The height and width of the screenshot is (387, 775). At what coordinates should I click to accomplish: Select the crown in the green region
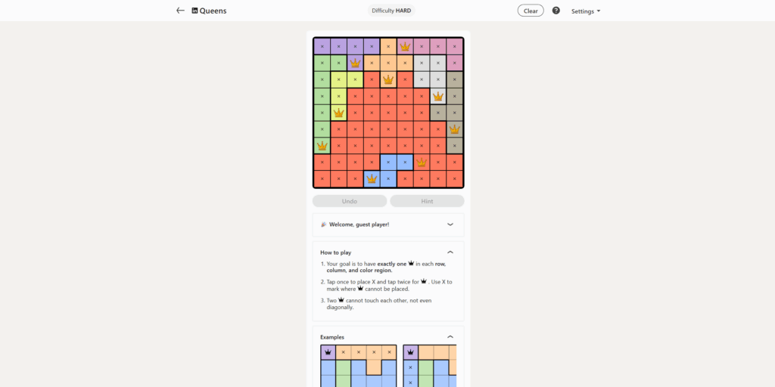point(322,146)
